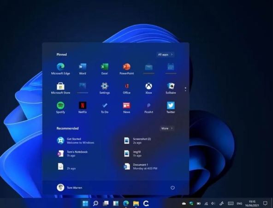Click the All apps button
The image size is (273, 208).
[x=166, y=54]
